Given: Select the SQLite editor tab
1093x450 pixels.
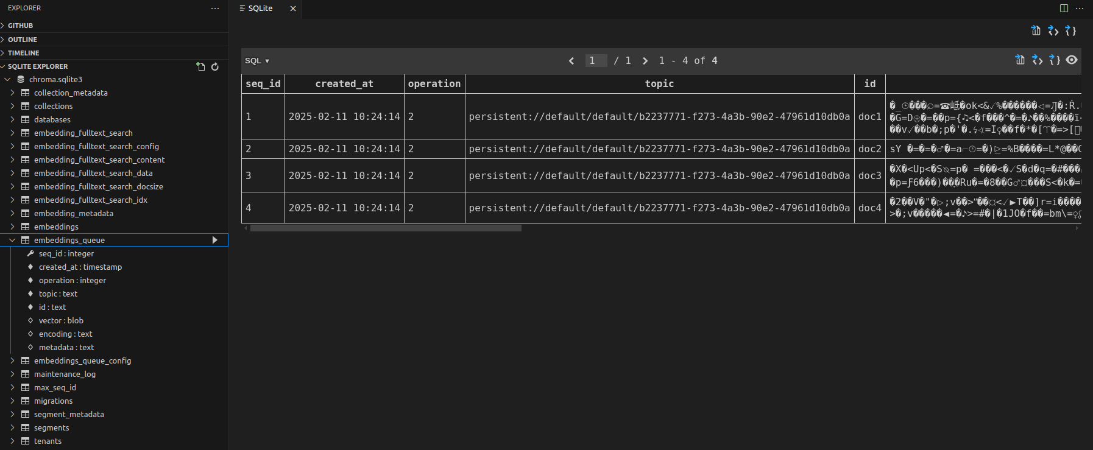Looking at the screenshot, I should (x=261, y=9).
